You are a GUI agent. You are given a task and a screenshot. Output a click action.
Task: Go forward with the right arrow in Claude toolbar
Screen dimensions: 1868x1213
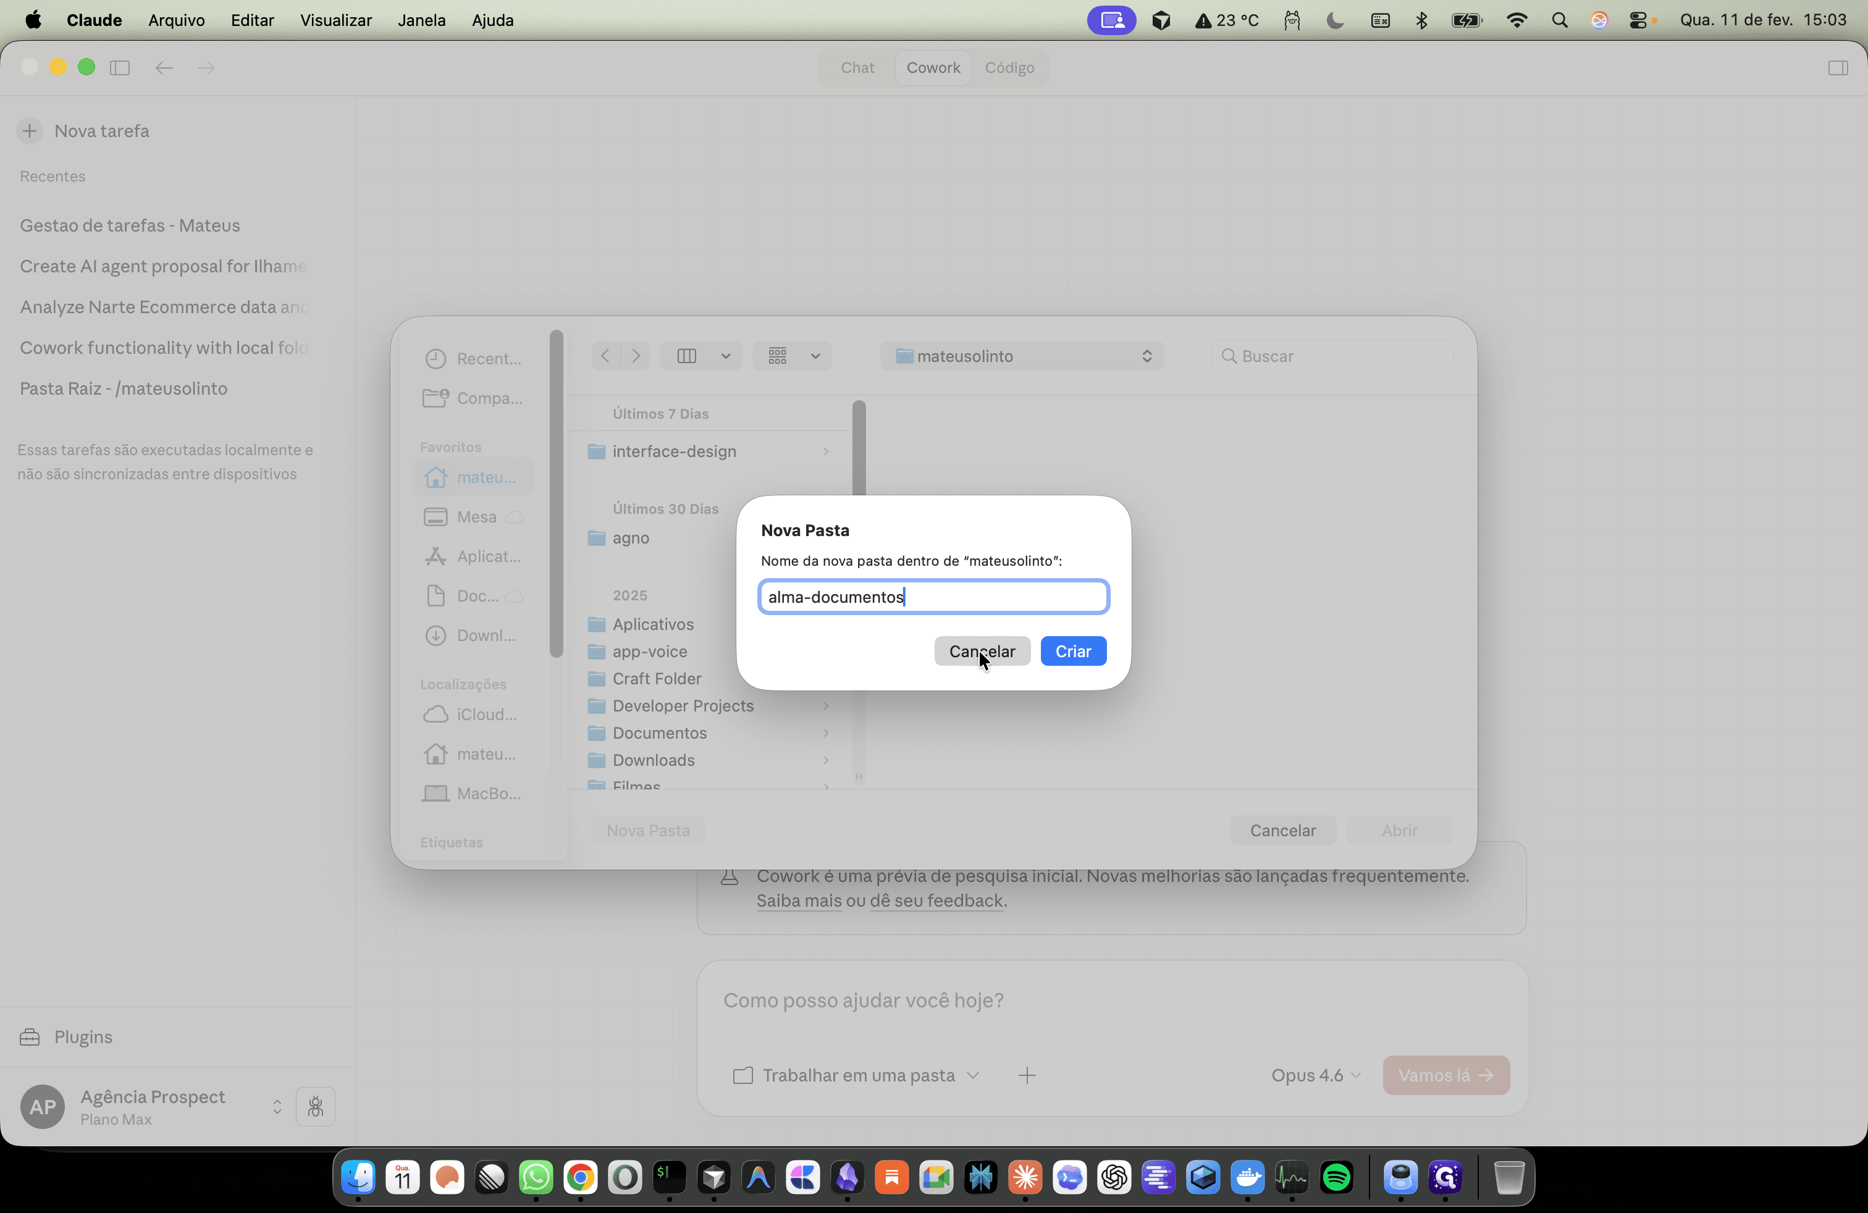206,67
